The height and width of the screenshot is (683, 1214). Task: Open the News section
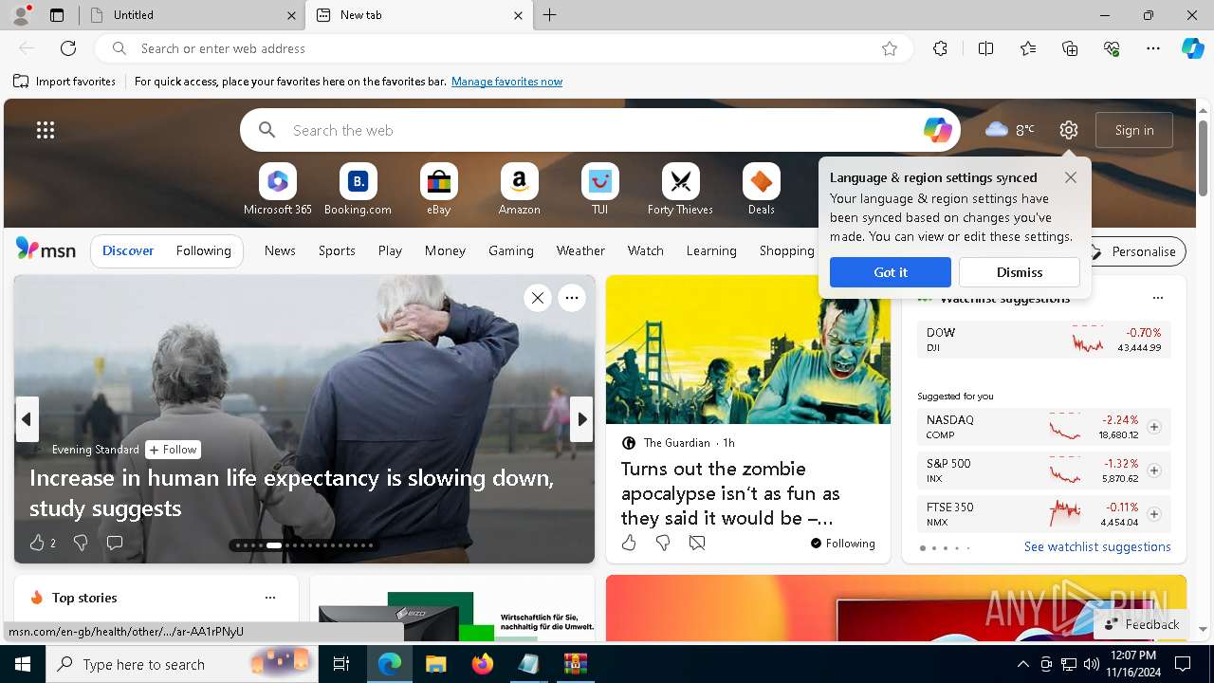point(280,250)
